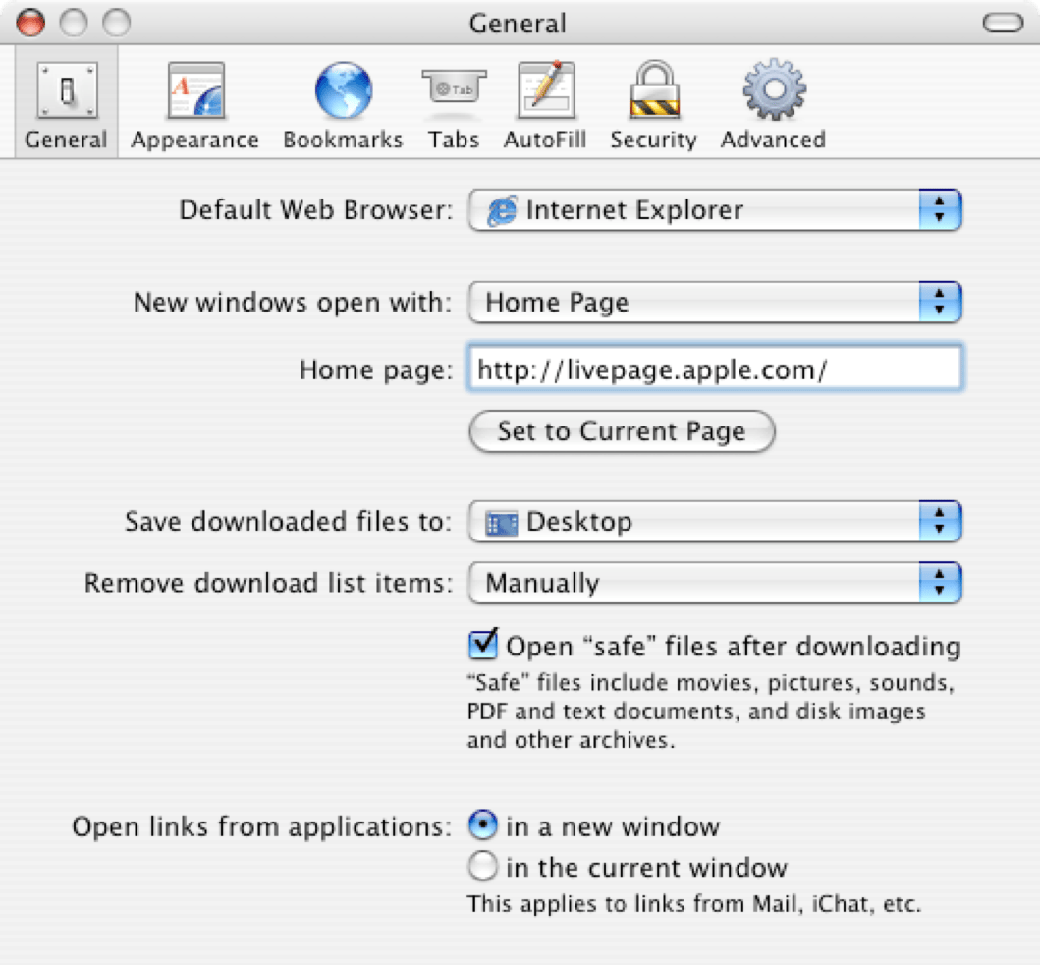
Task: Click the 'Default Web Browser:' label
Action: (316, 210)
